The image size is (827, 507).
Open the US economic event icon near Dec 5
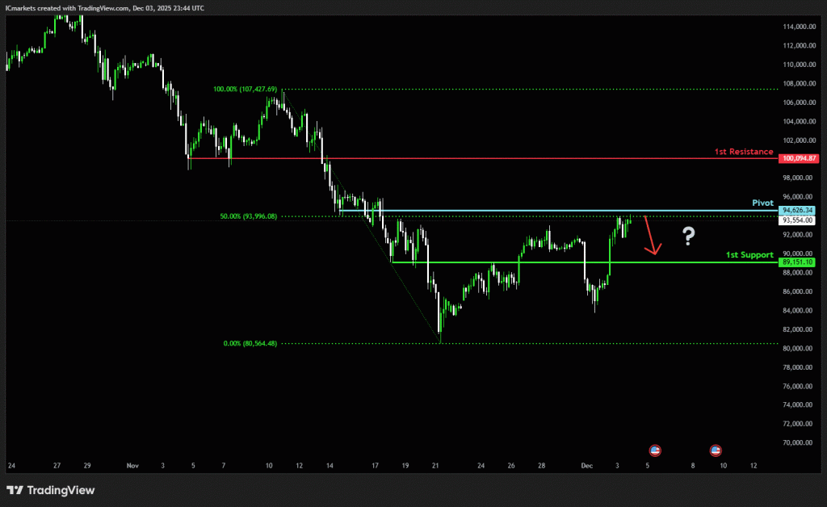pyautogui.click(x=655, y=450)
